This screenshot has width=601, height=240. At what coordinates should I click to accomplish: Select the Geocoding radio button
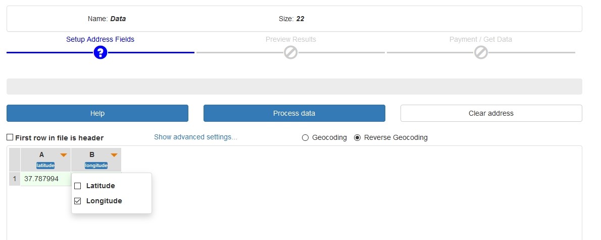tap(305, 138)
